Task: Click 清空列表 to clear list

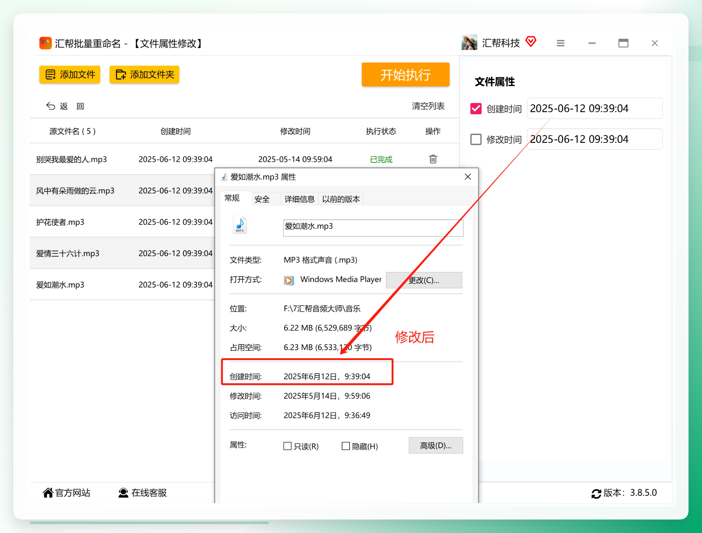Action: pyautogui.click(x=428, y=106)
